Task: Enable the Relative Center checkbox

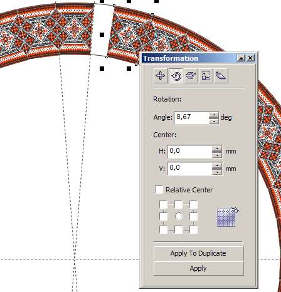Action: click(x=159, y=190)
